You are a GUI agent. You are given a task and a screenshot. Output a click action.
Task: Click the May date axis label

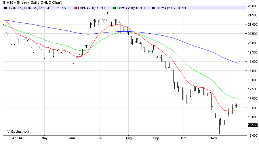pos(44,138)
